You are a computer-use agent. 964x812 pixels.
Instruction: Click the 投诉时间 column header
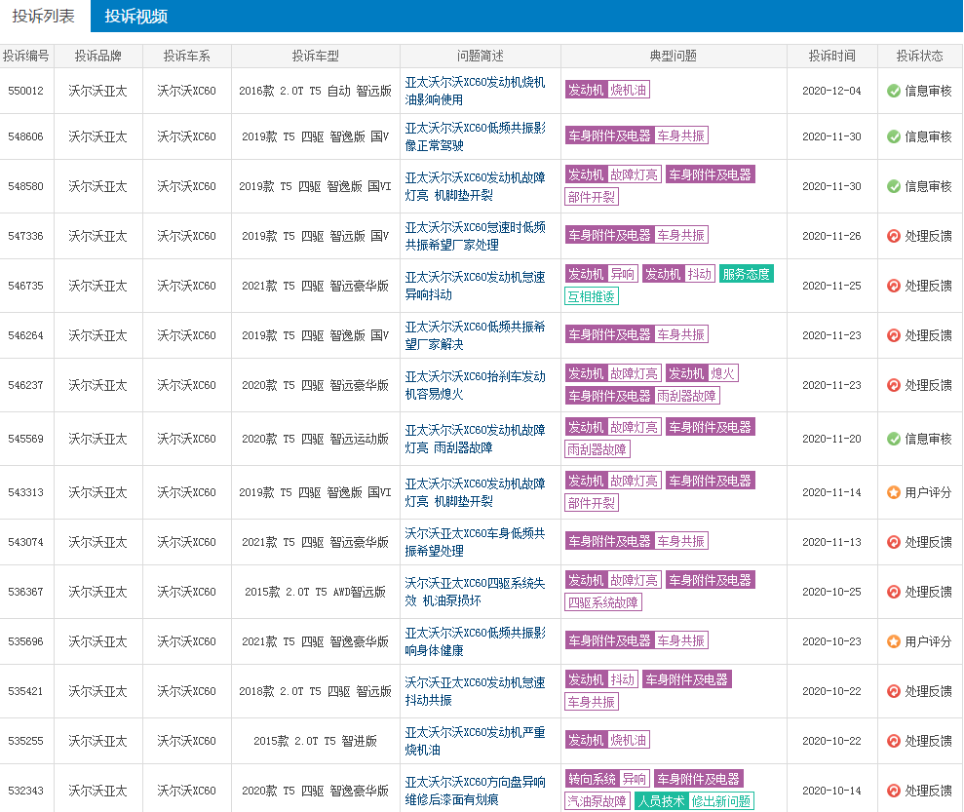[831, 56]
